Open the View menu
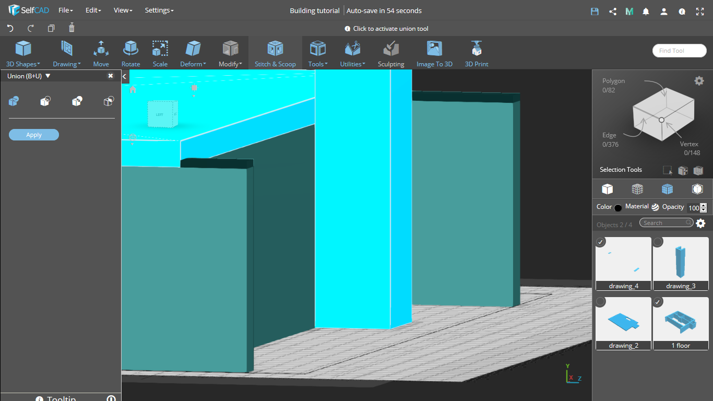This screenshot has height=401, width=713. [x=123, y=10]
